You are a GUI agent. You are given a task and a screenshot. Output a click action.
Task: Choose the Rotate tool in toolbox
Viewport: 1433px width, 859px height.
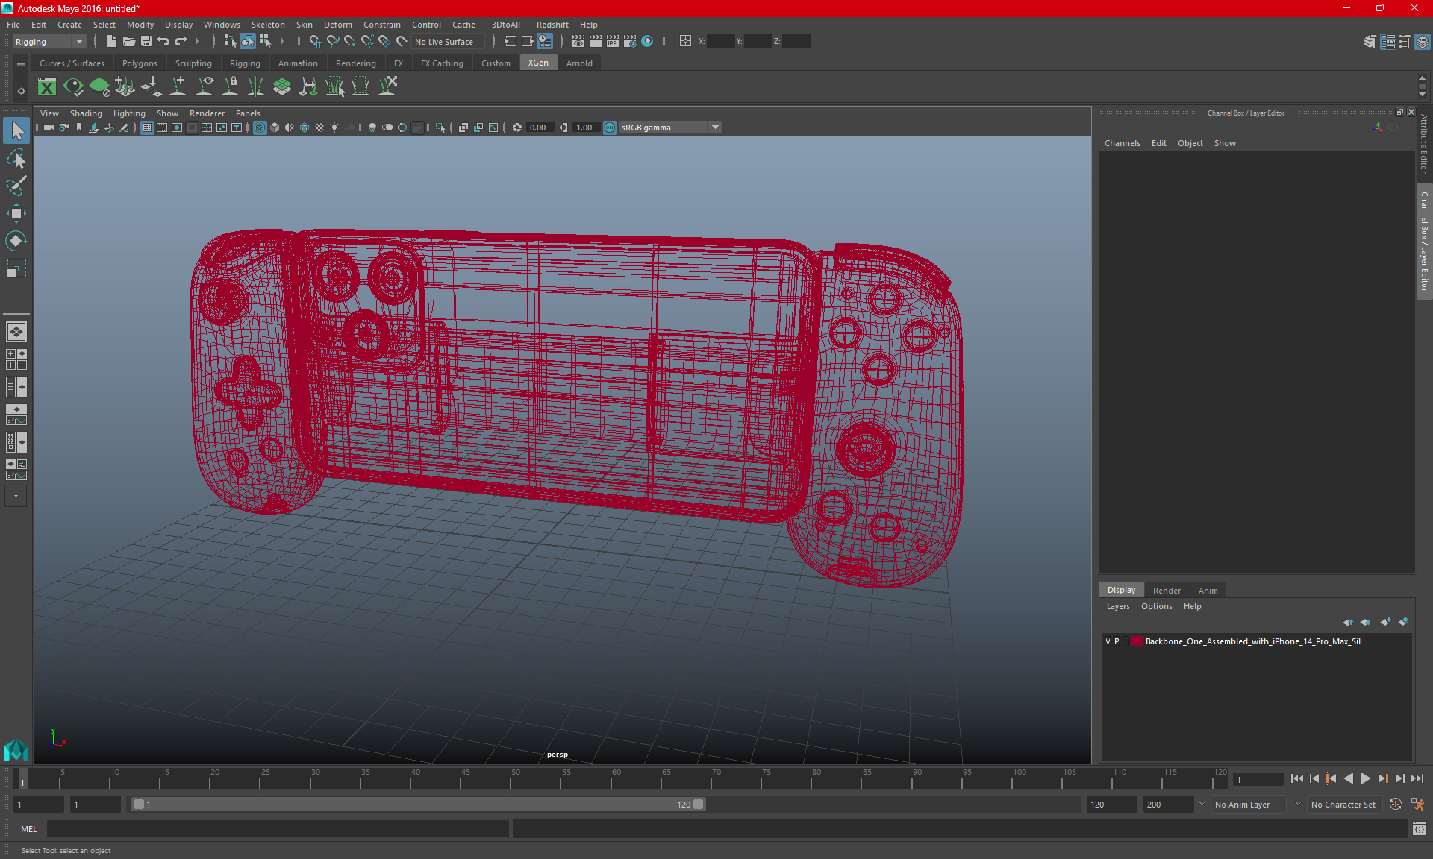click(x=16, y=241)
